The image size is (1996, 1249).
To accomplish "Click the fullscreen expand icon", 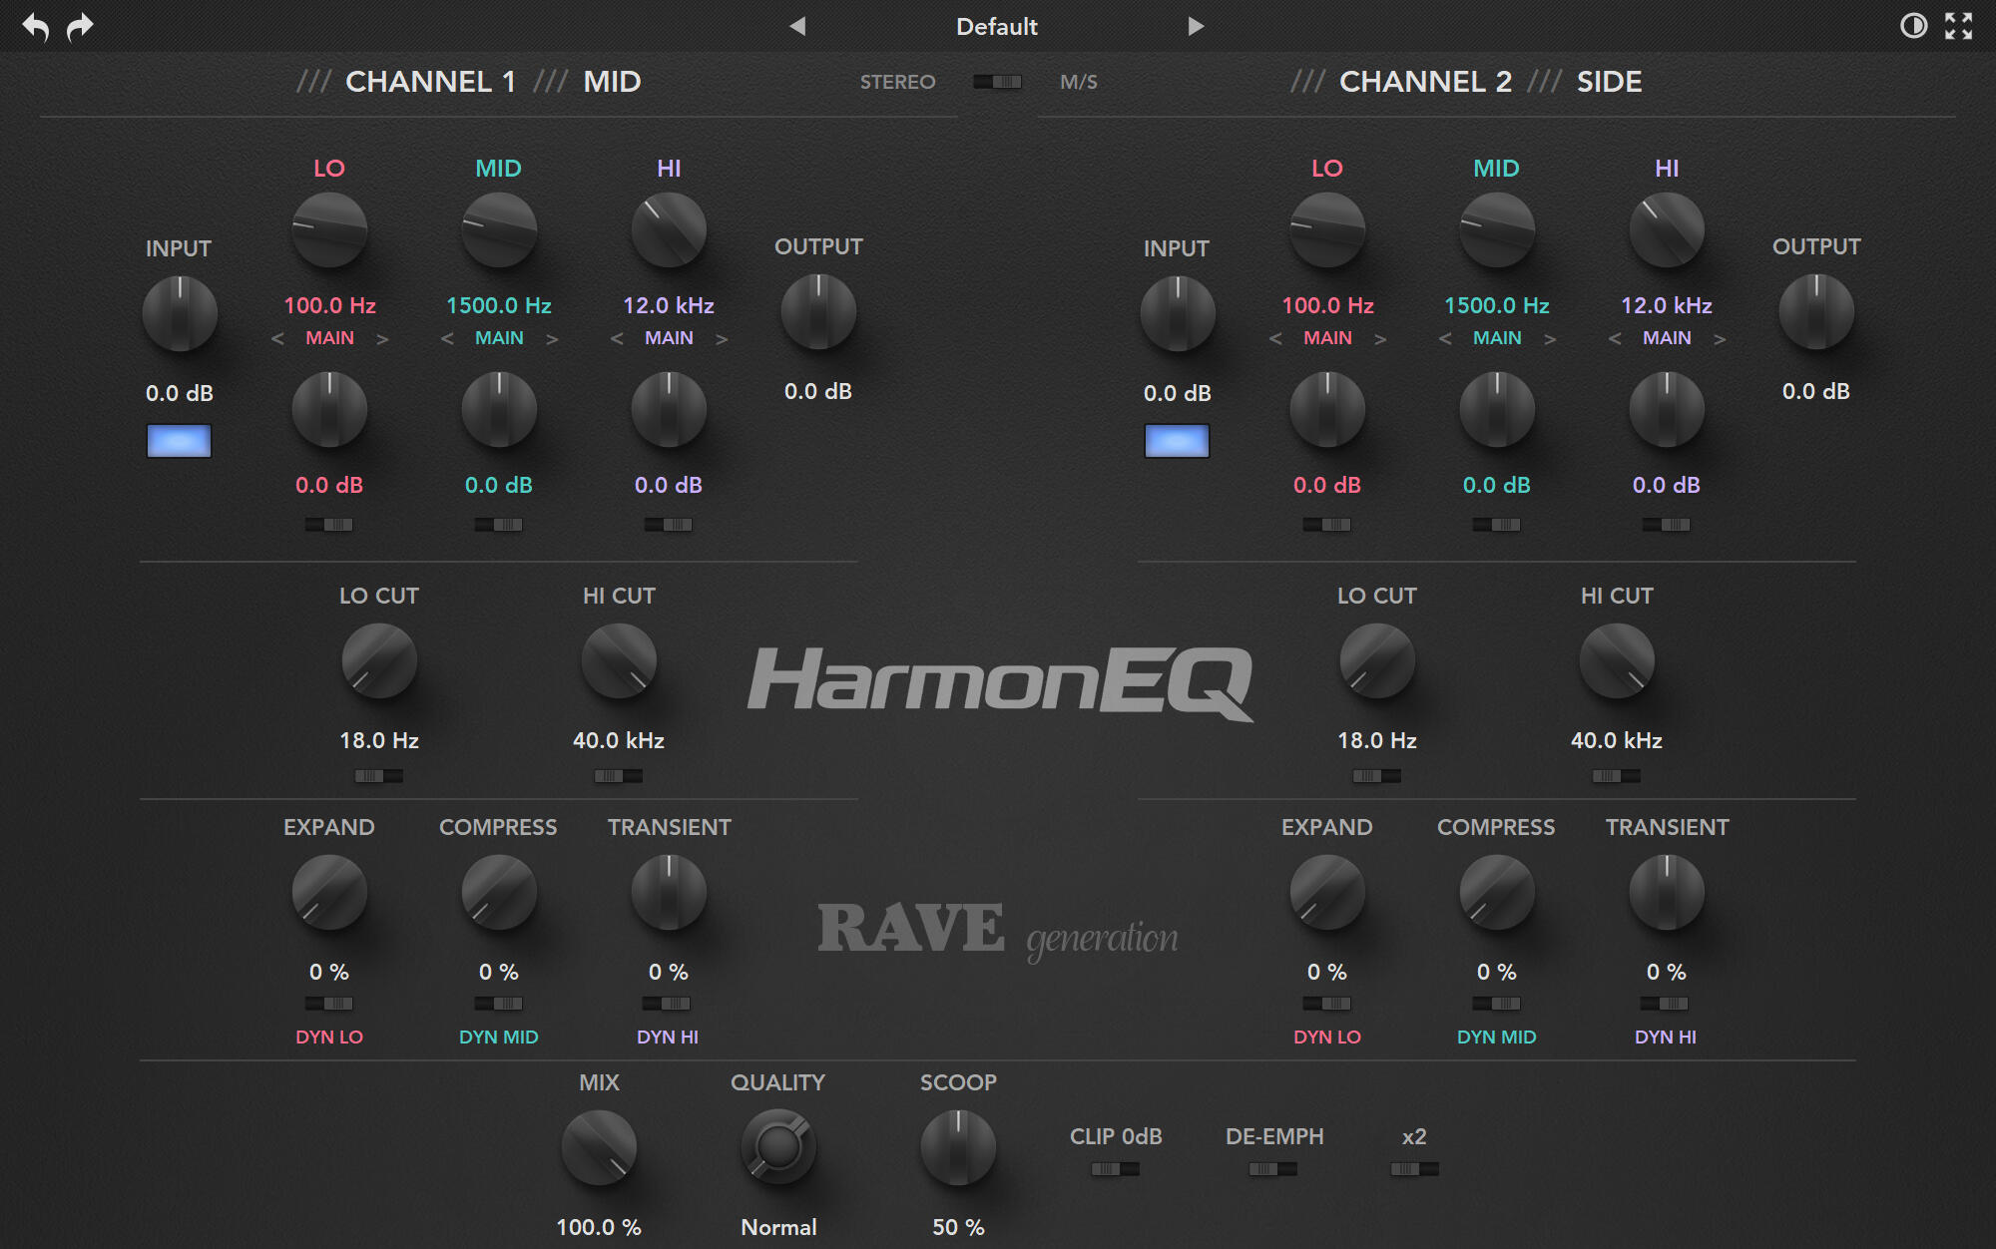I will tap(1958, 26).
